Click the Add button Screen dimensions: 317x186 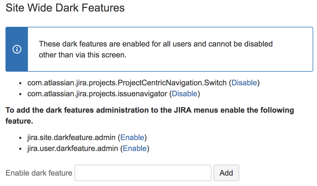point(226,173)
